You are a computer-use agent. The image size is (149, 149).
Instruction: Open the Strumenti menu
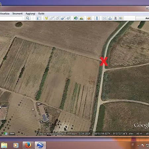(18, 14)
